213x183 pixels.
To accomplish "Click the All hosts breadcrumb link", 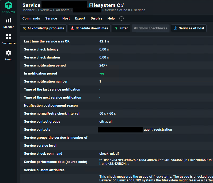I will (x=63, y=10).
